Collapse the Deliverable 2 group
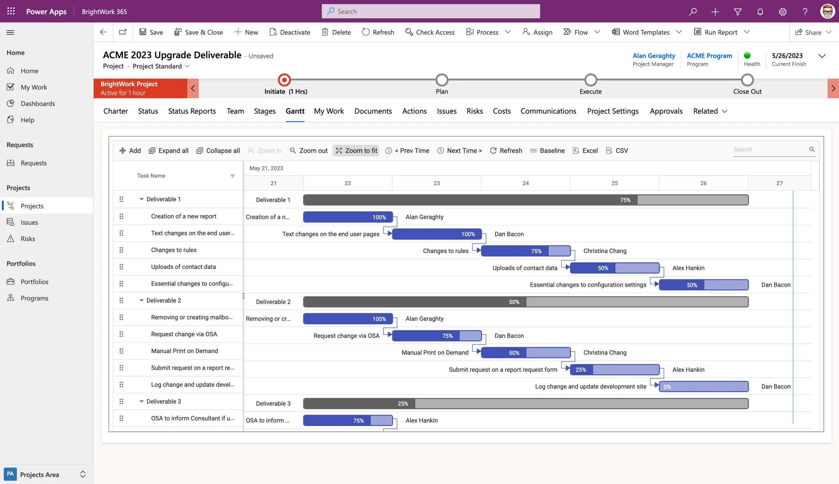 (141, 300)
